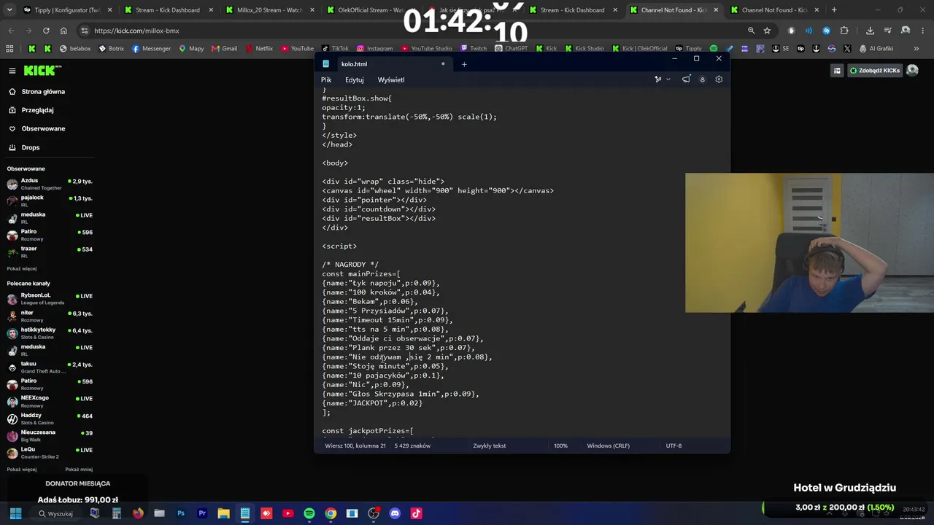Open Drops in Kick sidebar
934x525 pixels.
31,147
